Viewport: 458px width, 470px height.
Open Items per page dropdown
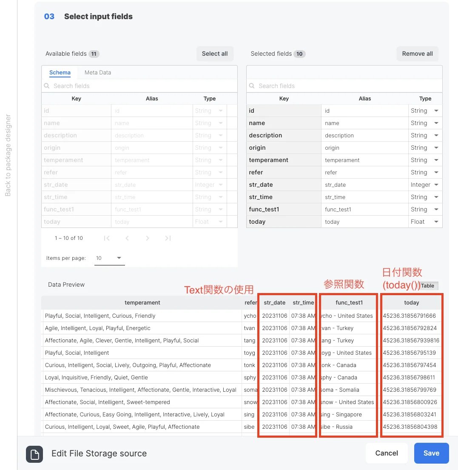pos(109,258)
